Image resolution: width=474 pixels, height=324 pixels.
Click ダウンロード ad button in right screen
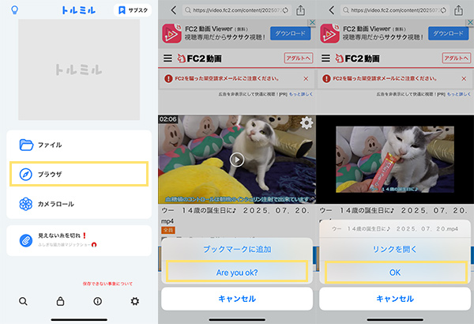(448, 33)
